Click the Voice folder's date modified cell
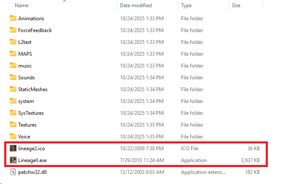This screenshot has width=281, height=184. click(142, 137)
